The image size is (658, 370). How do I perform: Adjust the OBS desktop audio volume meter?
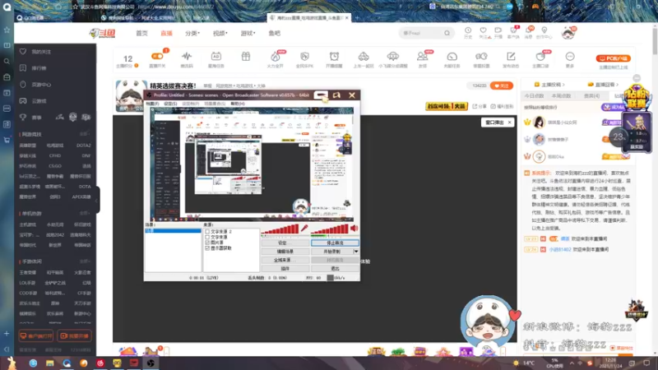pyautogui.click(x=330, y=229)
